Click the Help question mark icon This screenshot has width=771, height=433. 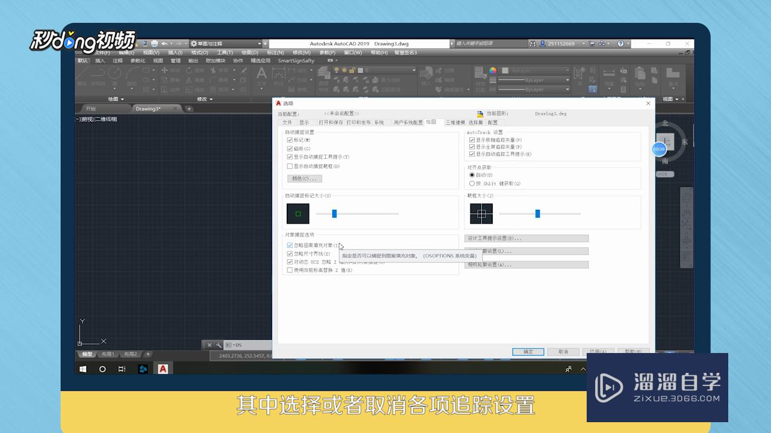click(x=620, y=44)
